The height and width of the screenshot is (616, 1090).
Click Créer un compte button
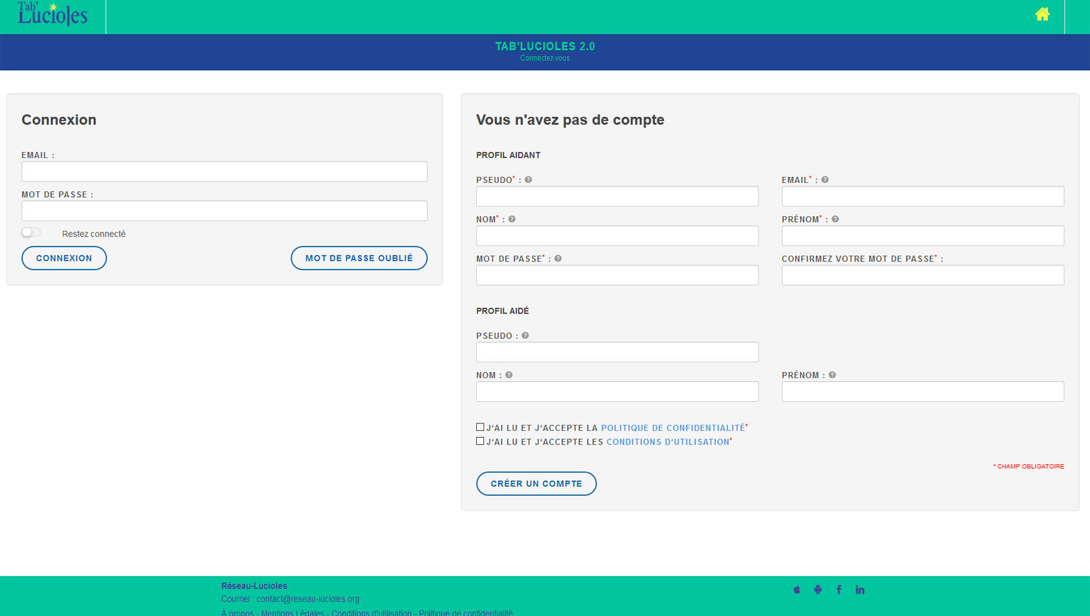[x=536, y=484]
